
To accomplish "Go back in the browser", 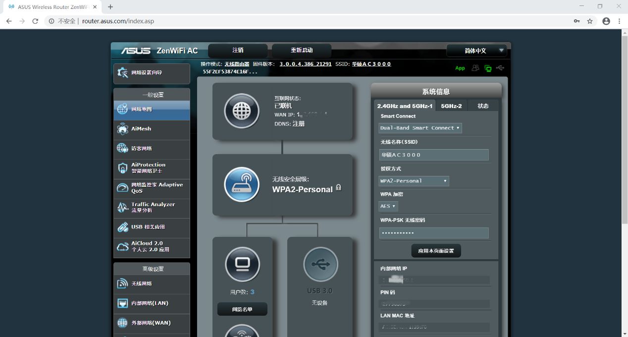I will point(9,21).
